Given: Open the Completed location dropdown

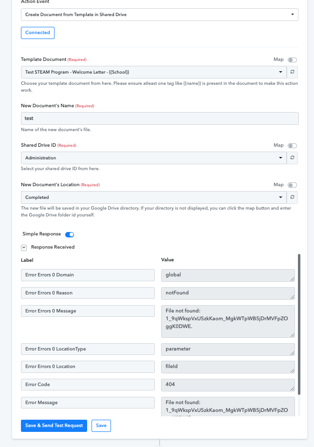Looking at the screenshot, I should [154, 197].
